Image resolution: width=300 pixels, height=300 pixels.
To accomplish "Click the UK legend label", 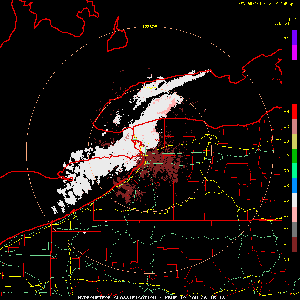I will 286,52.
